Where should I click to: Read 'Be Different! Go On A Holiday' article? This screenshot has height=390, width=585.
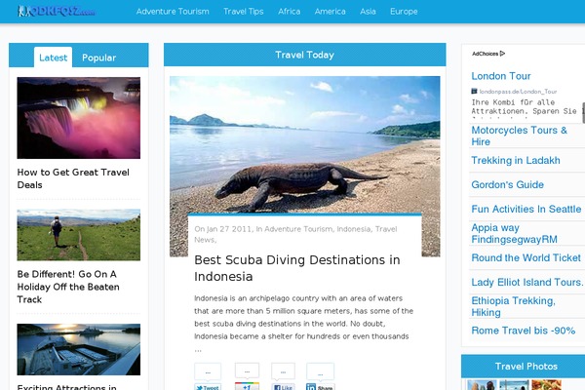(68, 287)
